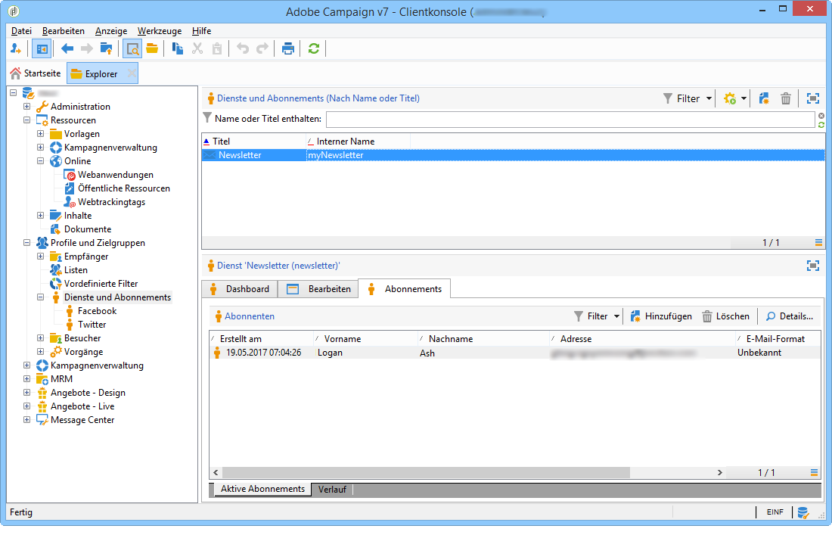This screenshot has height=535, width=832.
Task: Collapse the Ressourcen tree node
Action: pos(26,120)
